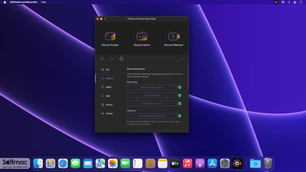This screenshot has height=172, width=306.
Task: Start Record Screen mode
Action: tap(110, 39)
